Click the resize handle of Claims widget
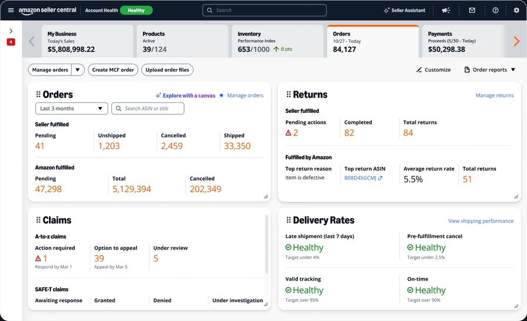 pyautogui.click(x=266, y=305)
